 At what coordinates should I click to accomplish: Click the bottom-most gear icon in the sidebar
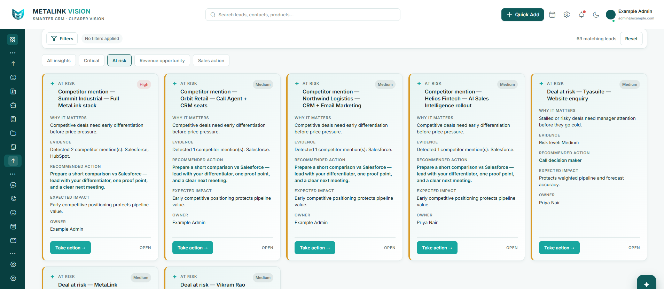(13, 278)
